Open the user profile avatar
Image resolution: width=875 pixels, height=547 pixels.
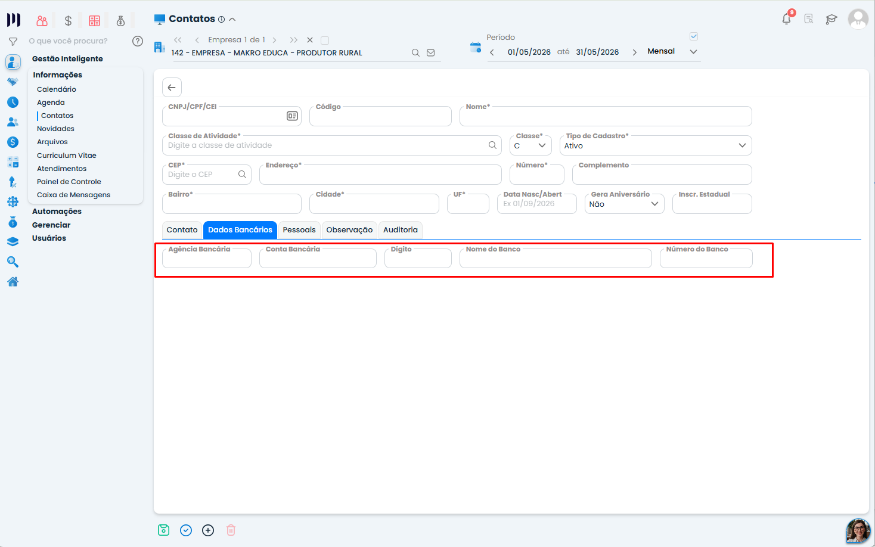(858, 19)
